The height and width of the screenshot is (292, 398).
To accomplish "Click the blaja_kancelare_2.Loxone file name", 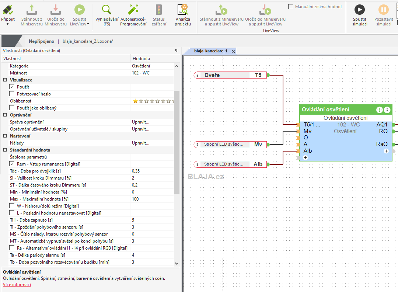I will pos(88,41).
